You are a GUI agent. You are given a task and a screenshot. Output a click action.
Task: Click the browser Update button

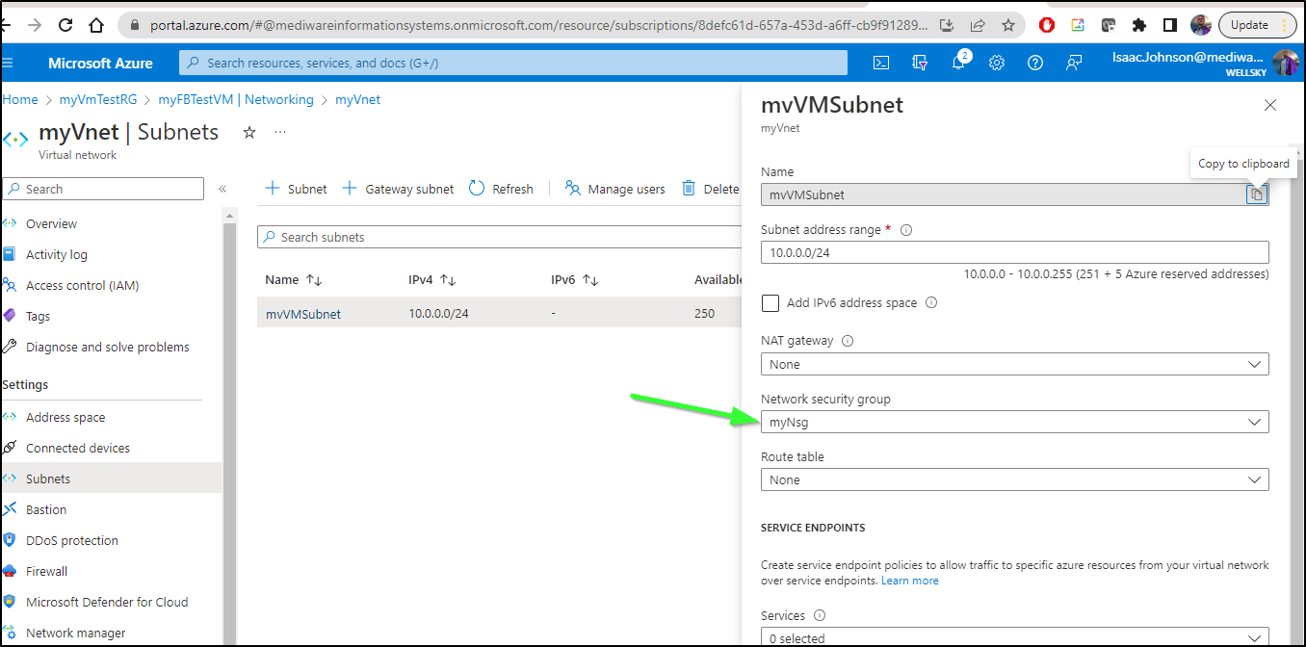point(1258,25)
